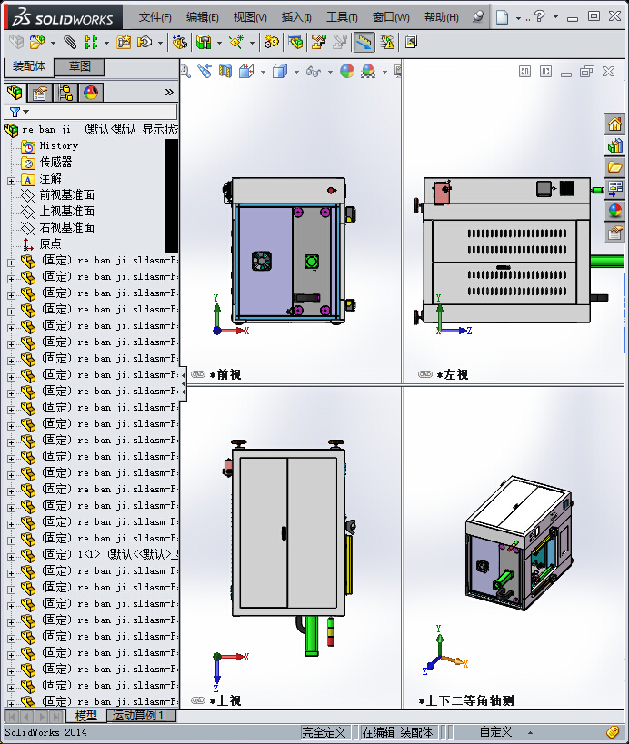Click the Mate paperclip icon in toolbar
629x744 pixels.
tap(70, 42)
